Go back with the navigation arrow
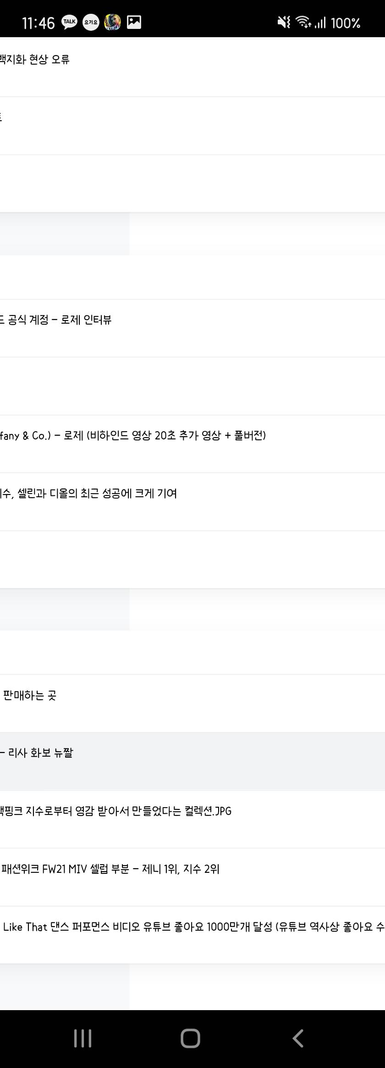The width and height of the screenshot is (385, 1068). point(298,1038)
